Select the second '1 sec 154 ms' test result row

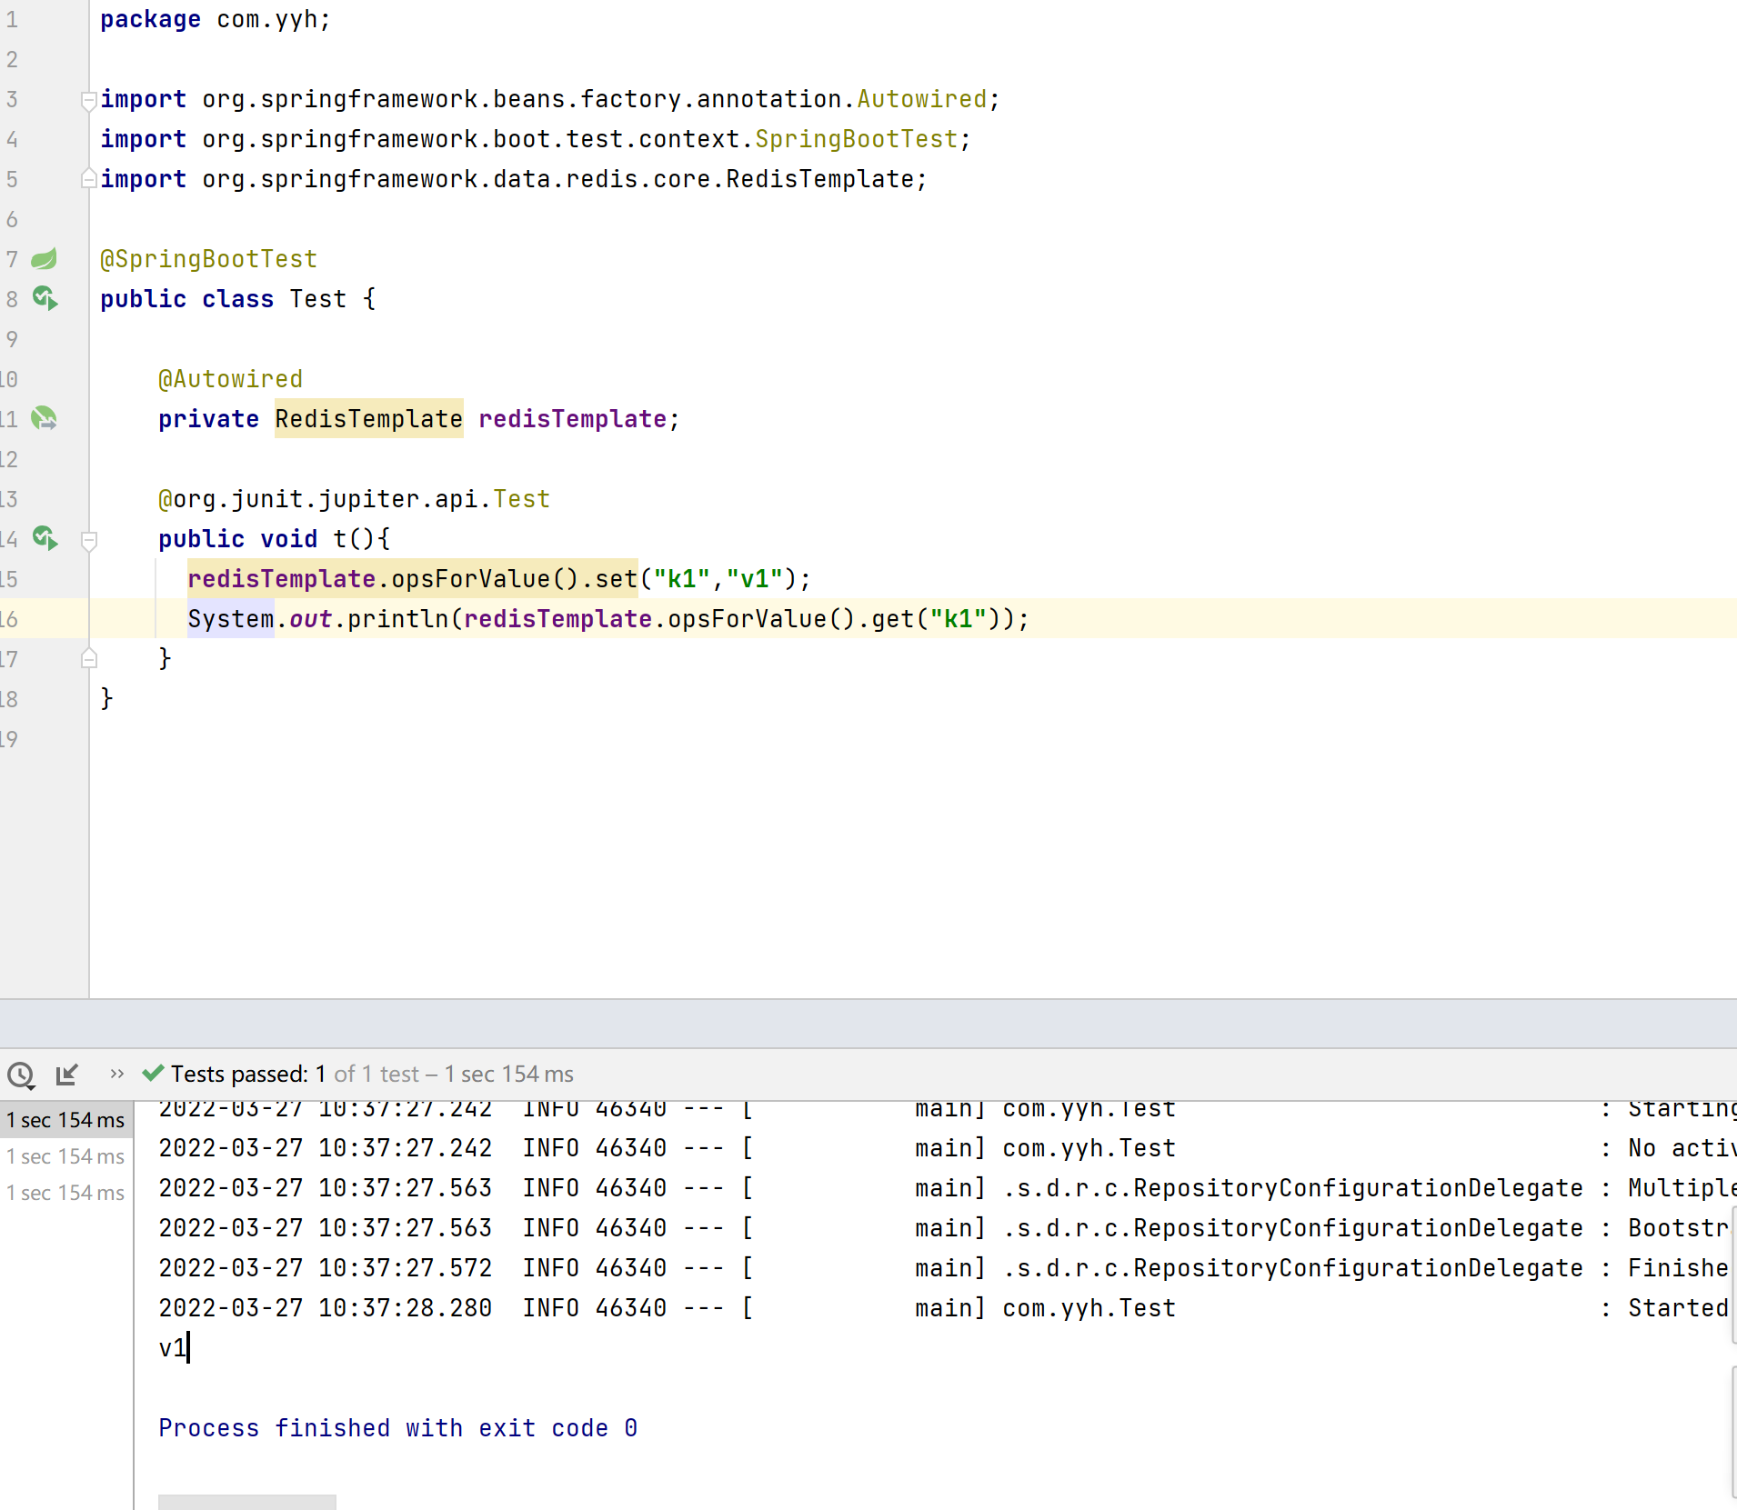(x=66, y=1156)
